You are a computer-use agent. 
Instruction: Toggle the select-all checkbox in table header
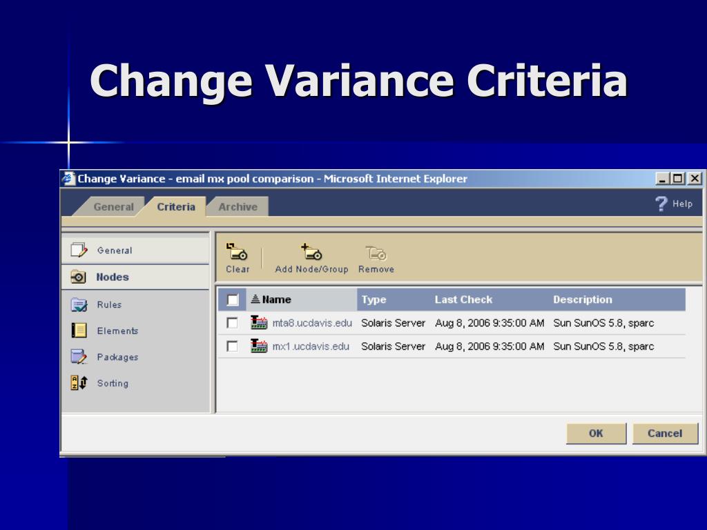[232, 300]
